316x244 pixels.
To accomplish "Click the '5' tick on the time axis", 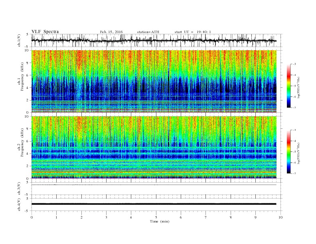I will 156,217.
